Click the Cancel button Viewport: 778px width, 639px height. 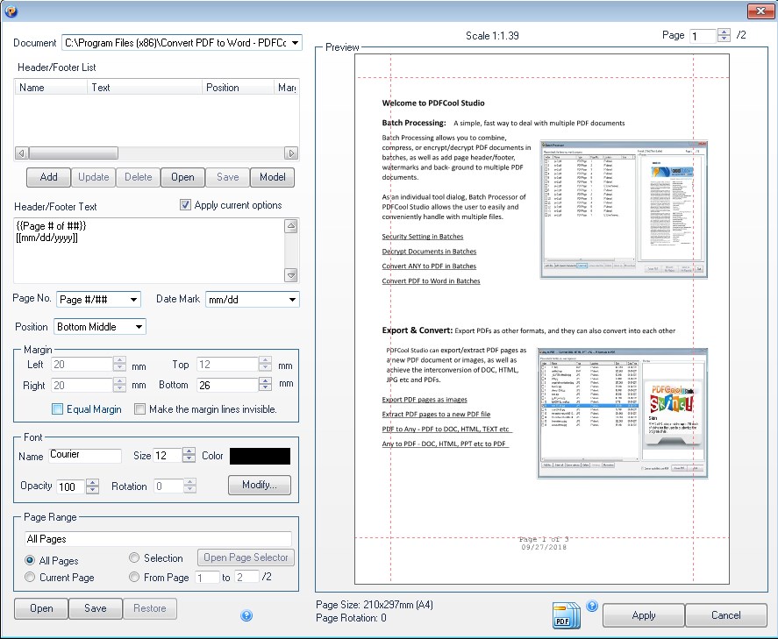(x=726, y=615)
